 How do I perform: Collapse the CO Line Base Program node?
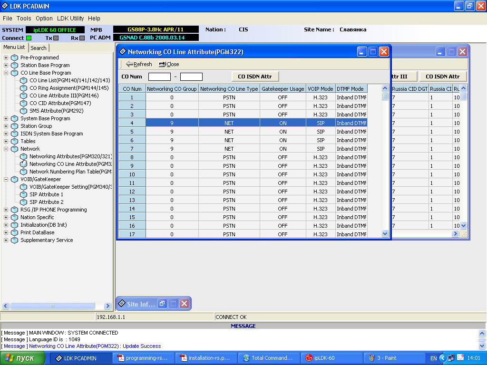(x=6, y=73)
